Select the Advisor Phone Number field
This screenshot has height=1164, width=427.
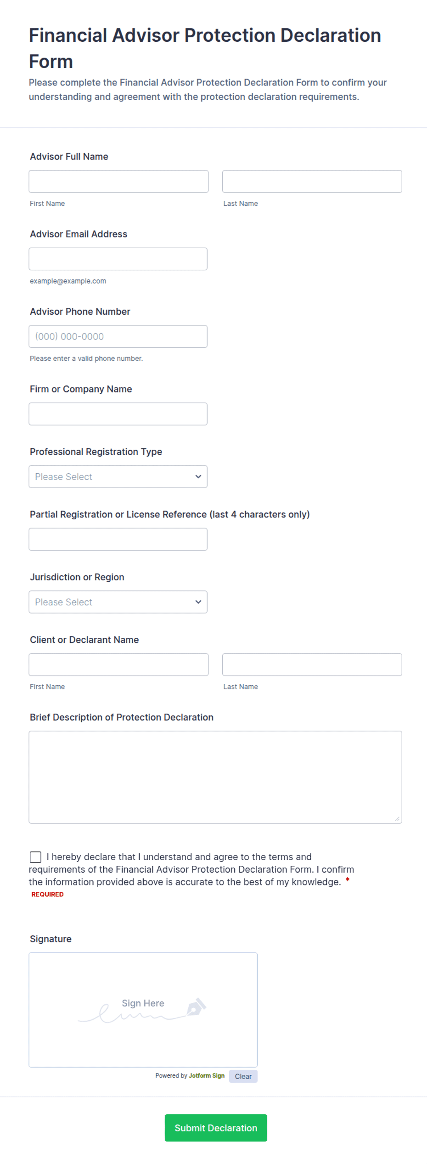(118, 336)
